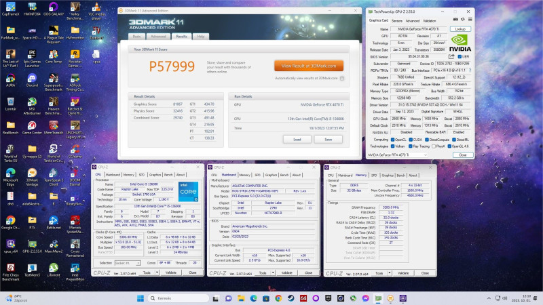Viewport: 543px width, 305px height.
Task: Open the Windows Start button
Action: pyautogui.click(x=141, y=298)
